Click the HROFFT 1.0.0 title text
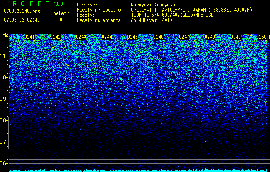The height and width of the screenshot is (172, 270). (34, 3)
